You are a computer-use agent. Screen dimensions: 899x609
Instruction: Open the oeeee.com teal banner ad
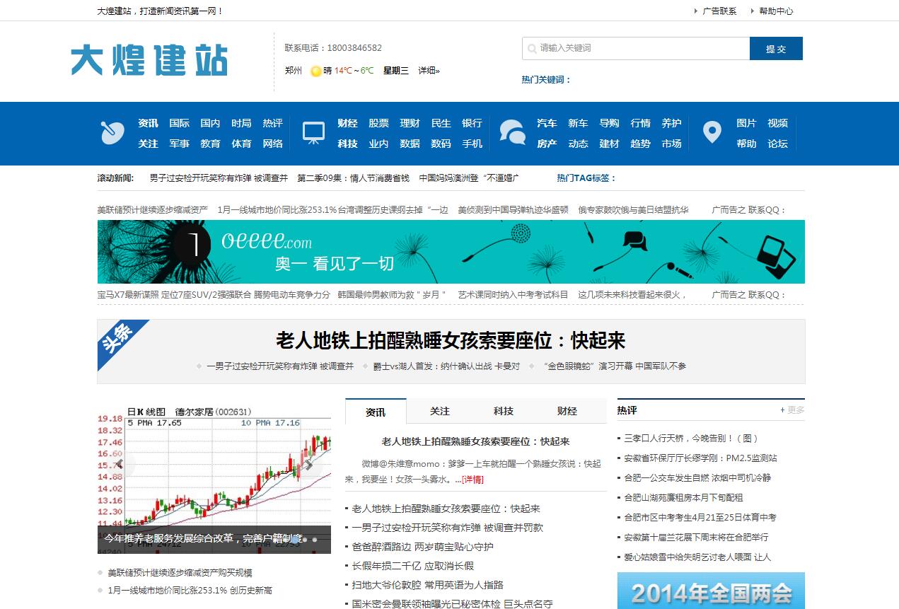pos(451,252)
